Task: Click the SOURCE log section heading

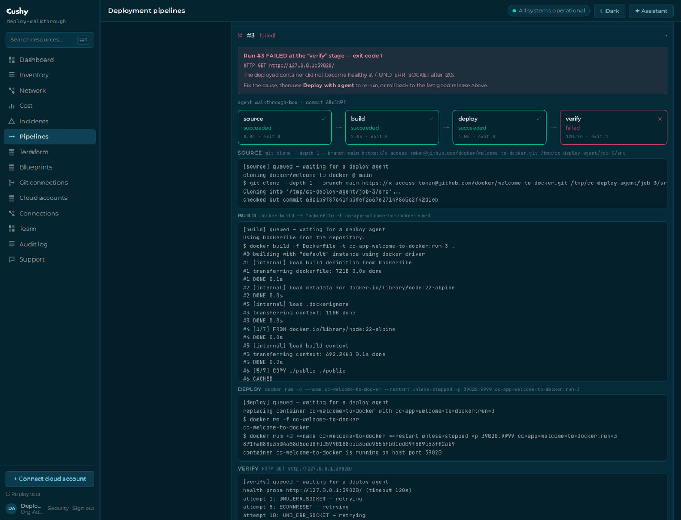Action: [250, 153]
